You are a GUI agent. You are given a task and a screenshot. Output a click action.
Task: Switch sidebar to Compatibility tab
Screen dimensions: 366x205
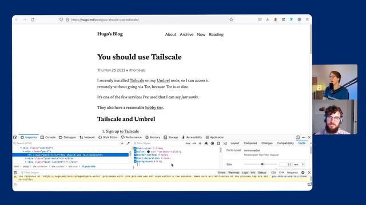click(285, 143)
